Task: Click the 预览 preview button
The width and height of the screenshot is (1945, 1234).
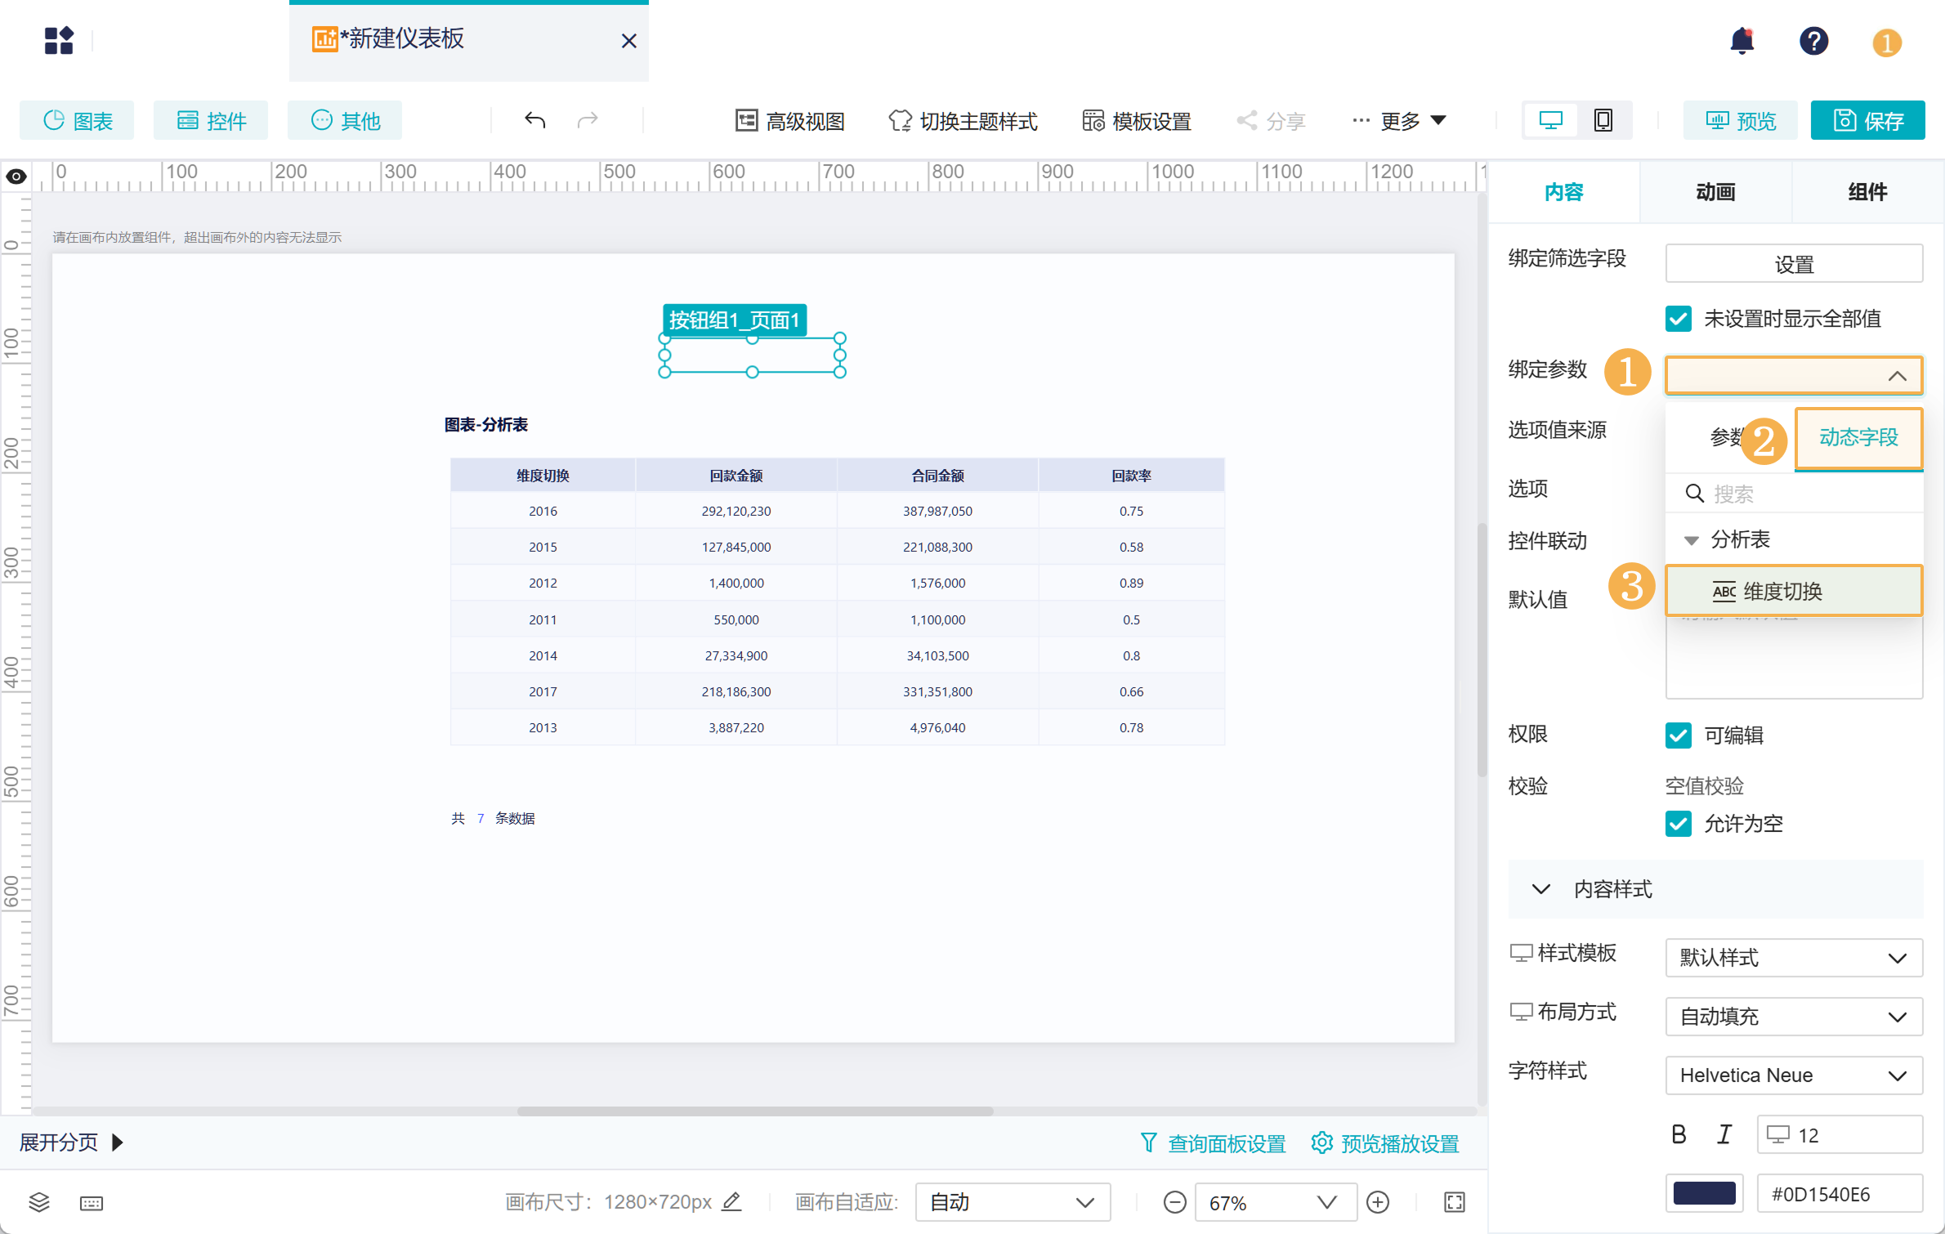Action: (x=1741, y=121)
